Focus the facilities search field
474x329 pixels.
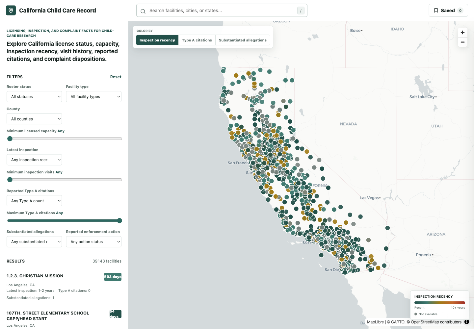click(x=222, y=11)
